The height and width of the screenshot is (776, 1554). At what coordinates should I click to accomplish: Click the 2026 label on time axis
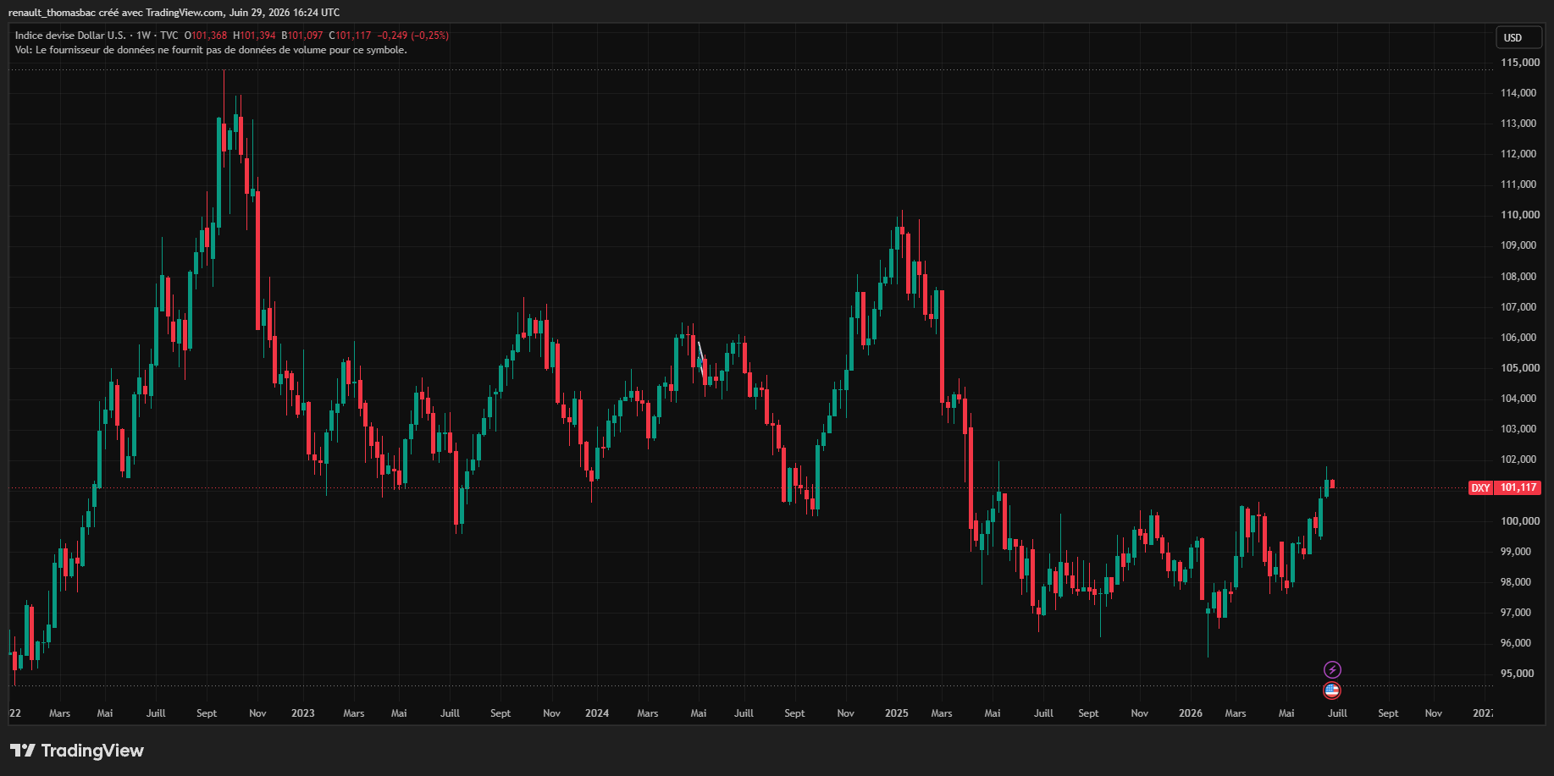click(1191, 713)
